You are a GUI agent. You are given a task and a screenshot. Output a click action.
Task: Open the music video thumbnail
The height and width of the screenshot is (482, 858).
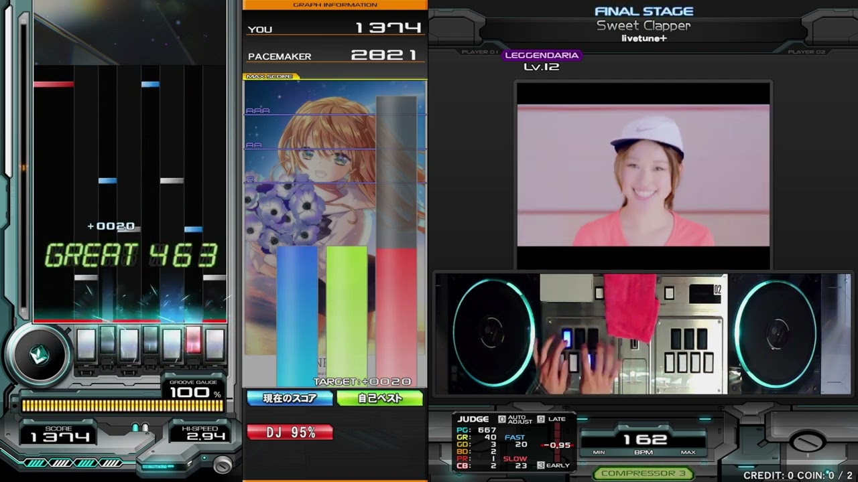643,175
